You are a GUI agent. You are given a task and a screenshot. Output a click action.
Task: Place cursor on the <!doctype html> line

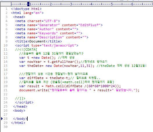click(26, 9)
